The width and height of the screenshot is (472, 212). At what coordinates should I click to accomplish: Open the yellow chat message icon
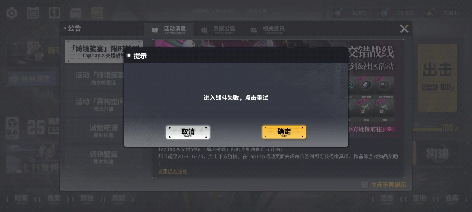(97, 13)
